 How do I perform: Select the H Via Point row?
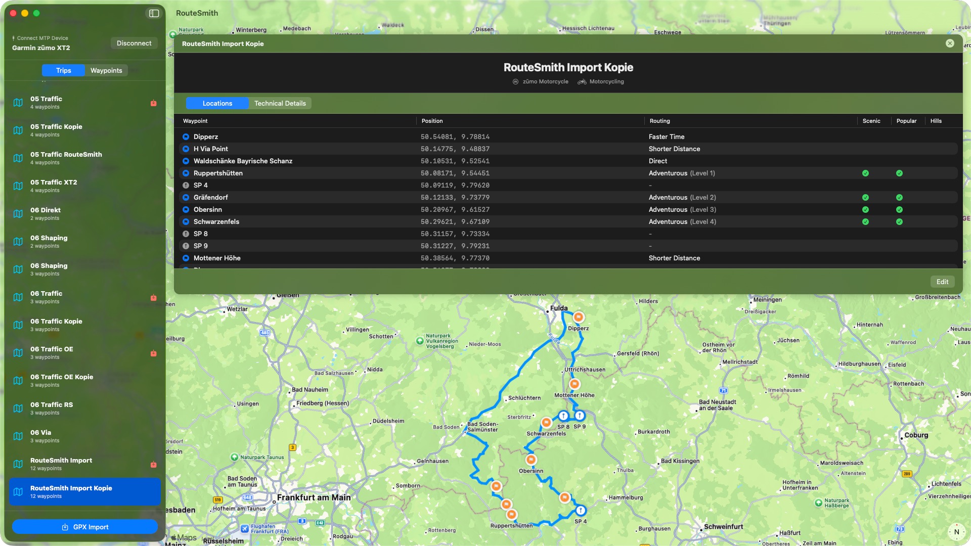coord(568,149)
